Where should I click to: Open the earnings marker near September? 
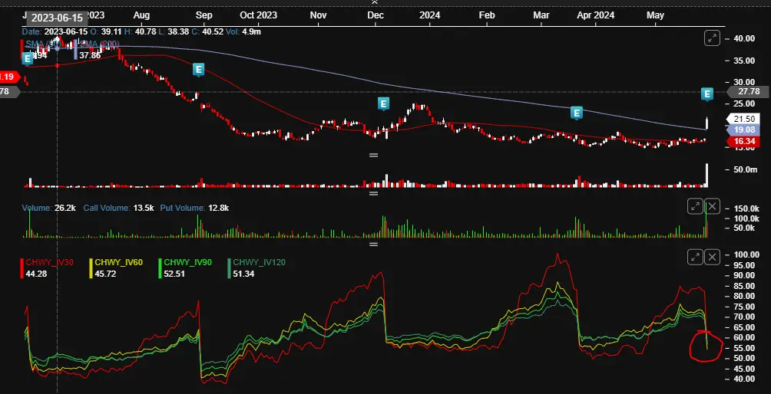pyautogui.click(x=198, y=70)
